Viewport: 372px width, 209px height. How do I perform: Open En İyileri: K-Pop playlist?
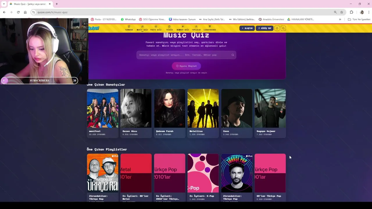pos(203,177)
